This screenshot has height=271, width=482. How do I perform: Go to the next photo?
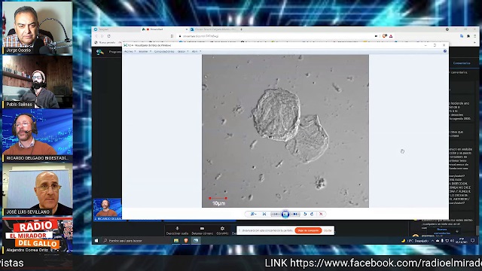pyautogui.click(x=295, y=214)
